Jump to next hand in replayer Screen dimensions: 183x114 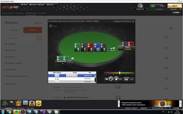pos(132,79)
